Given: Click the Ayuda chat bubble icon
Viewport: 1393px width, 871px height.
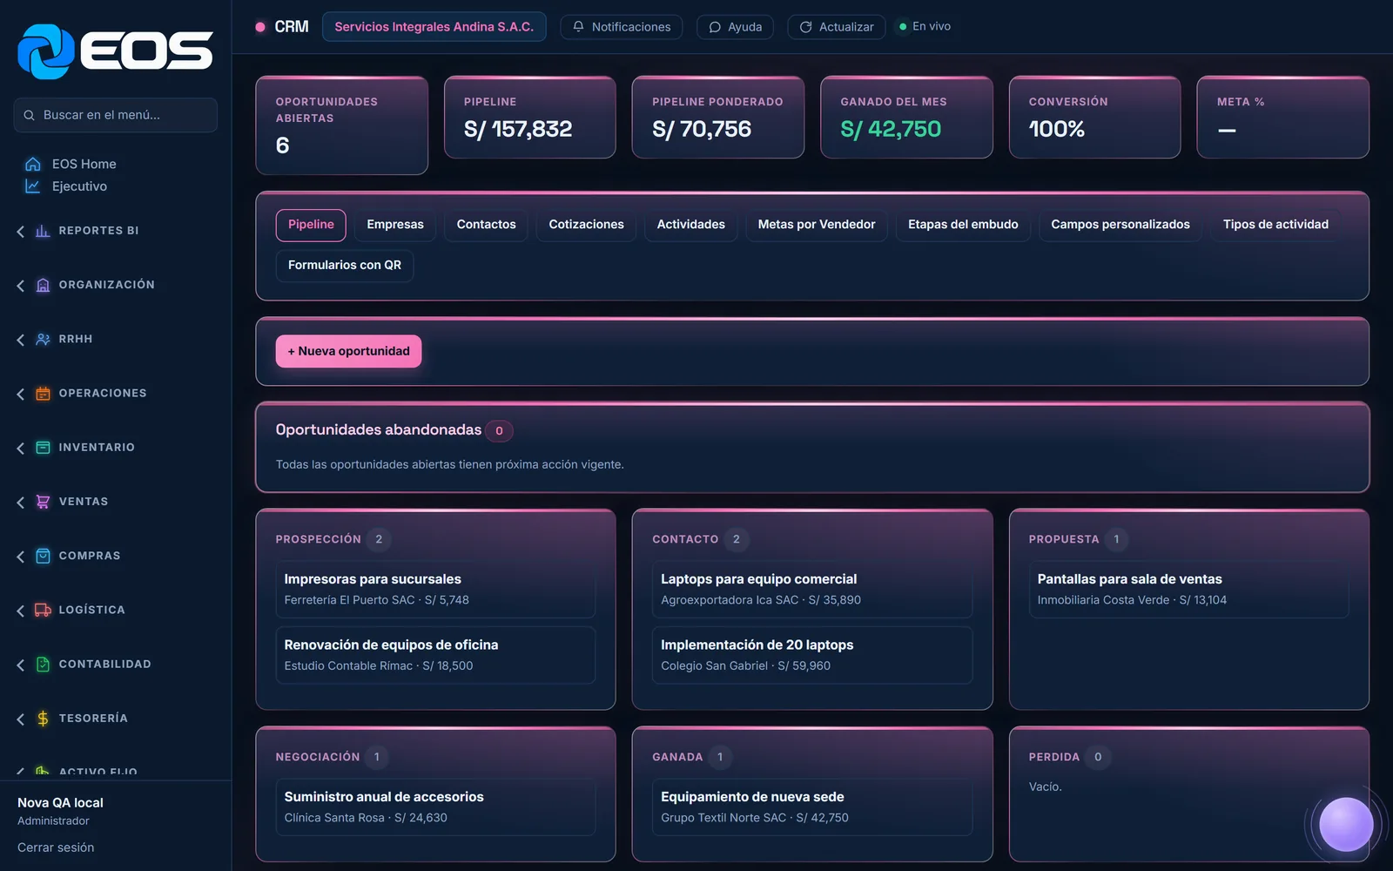Looking at the screenshot, I should pos(715,27).
